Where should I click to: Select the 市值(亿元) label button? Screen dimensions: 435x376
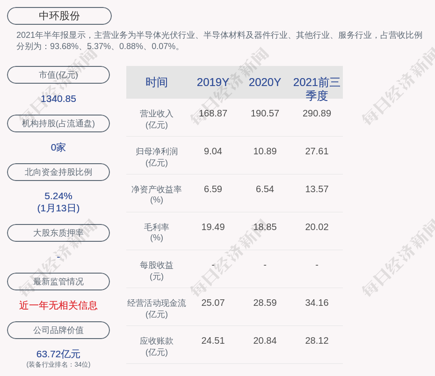(58, 75)
